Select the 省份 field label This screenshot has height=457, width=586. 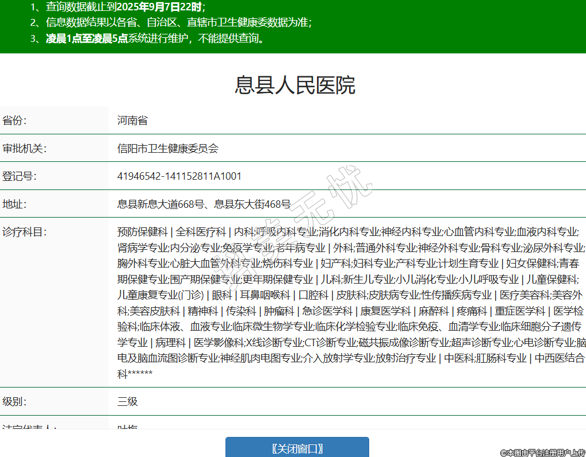coord(14,121)
